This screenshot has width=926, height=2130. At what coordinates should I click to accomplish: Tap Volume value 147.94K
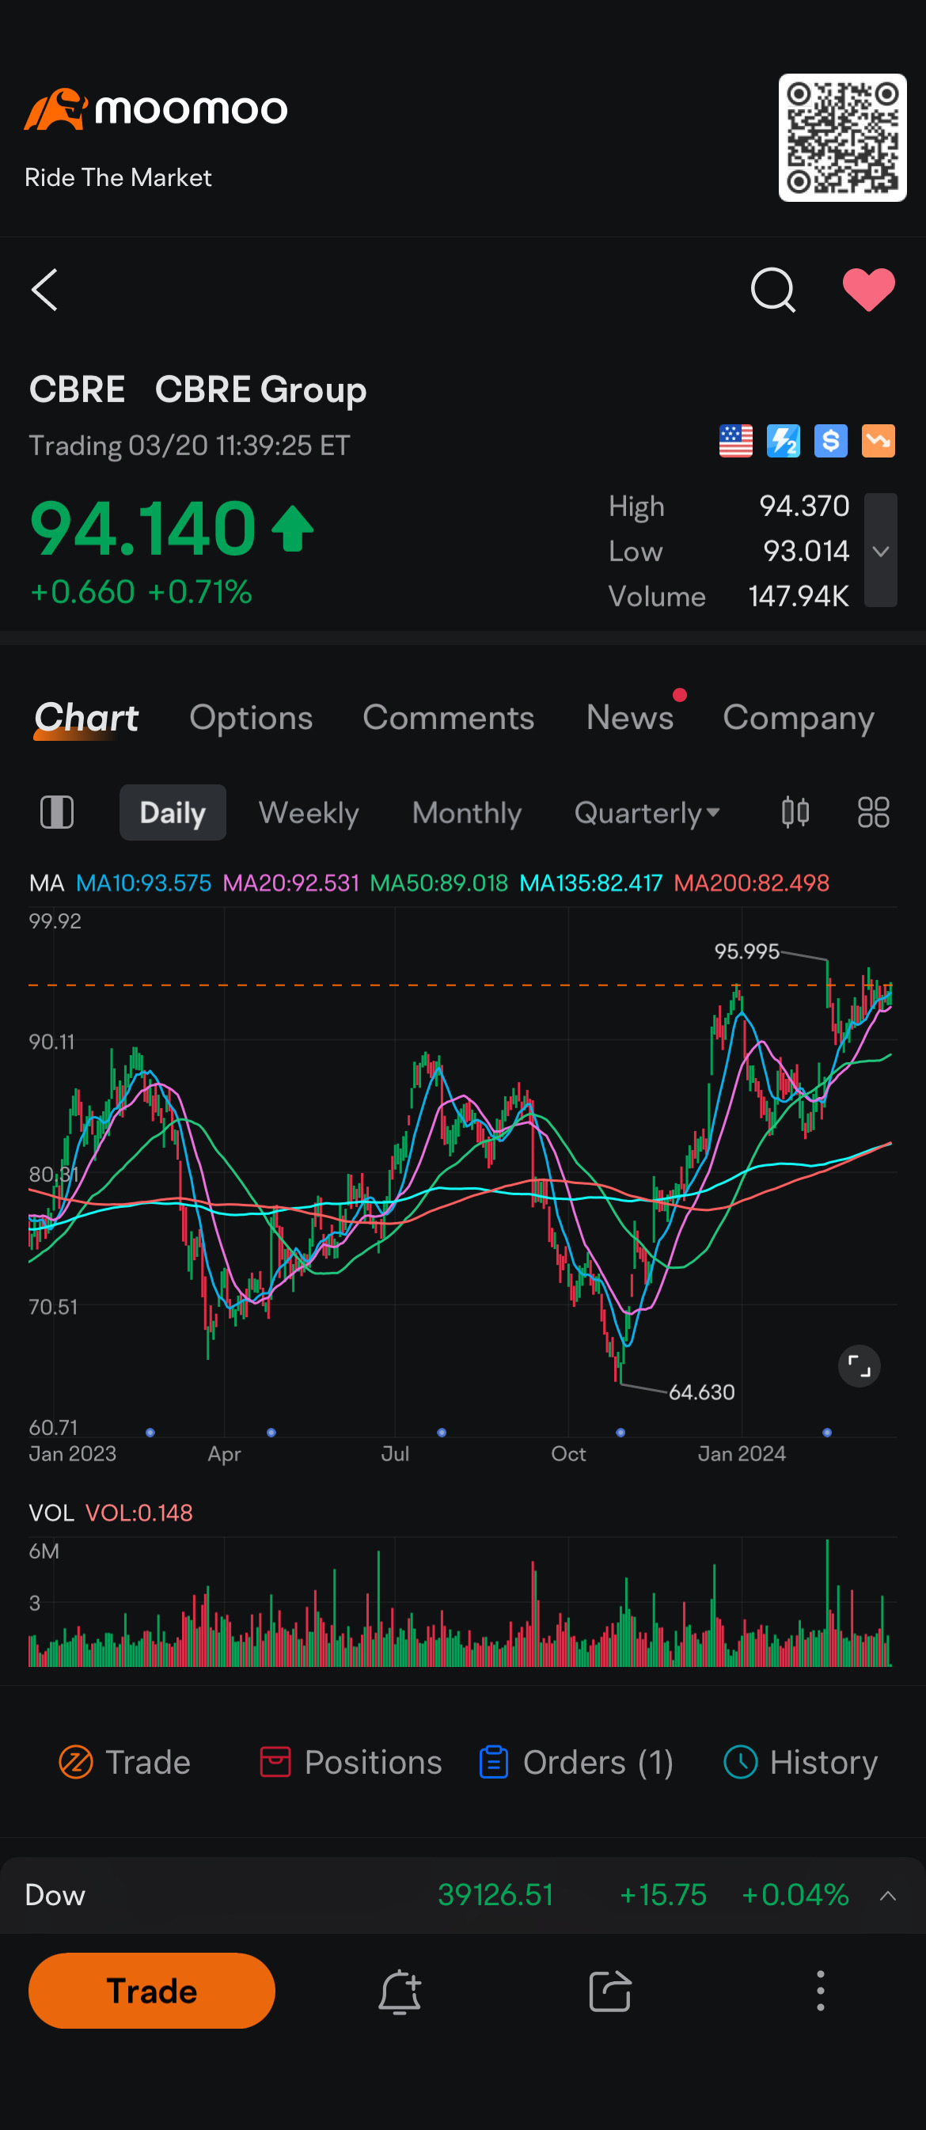[798, 596]
